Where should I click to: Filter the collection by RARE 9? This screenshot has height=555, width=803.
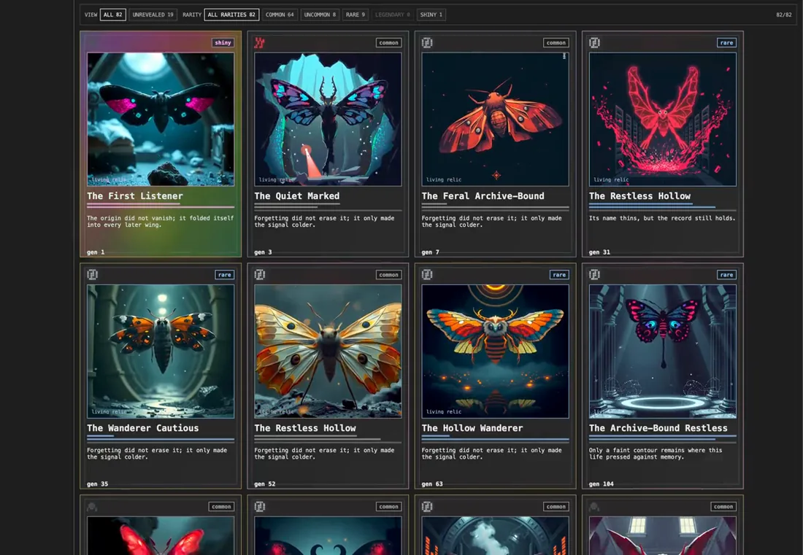[x=356, y=15]
